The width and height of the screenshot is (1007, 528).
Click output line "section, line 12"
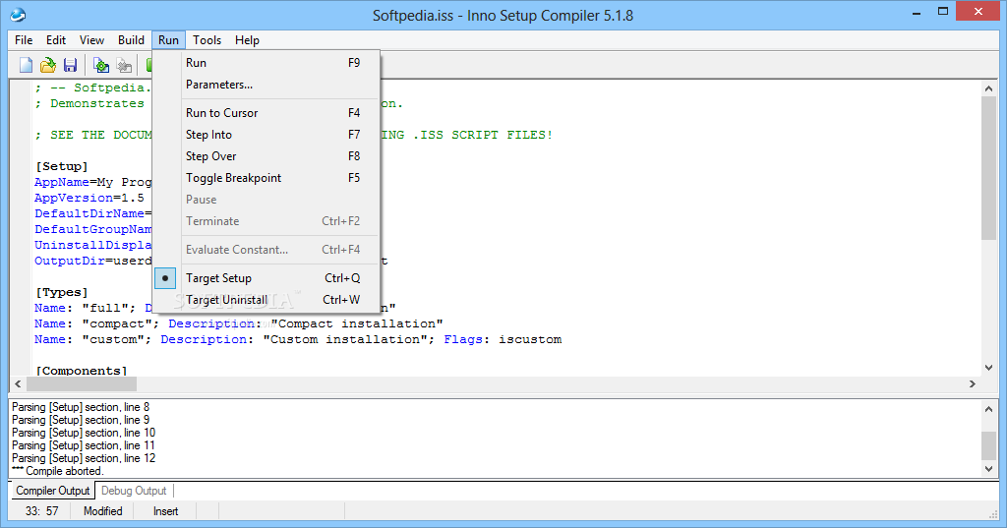coord(84,458)
